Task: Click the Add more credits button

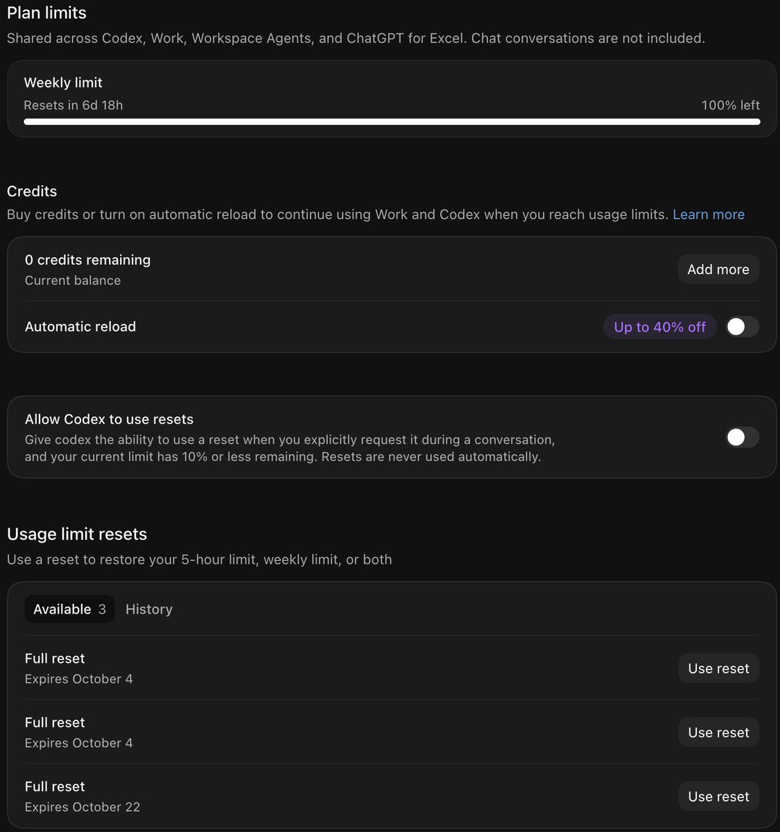Action: click(718, 269)
